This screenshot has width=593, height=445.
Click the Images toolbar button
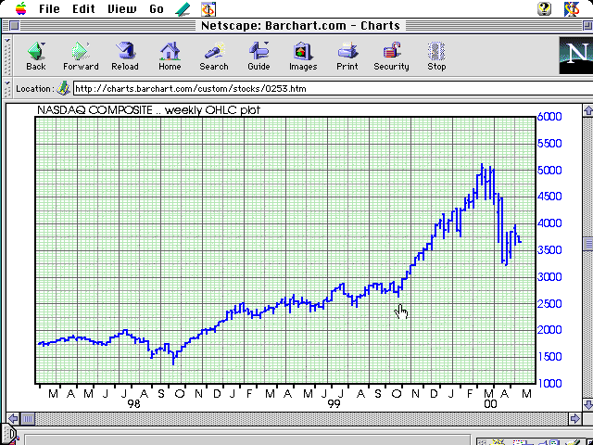click(303, 56)
